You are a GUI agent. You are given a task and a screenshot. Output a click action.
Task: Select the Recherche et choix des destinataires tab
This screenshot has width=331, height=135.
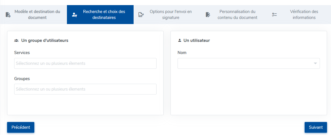pyautogui.click(x=100, y=14)
